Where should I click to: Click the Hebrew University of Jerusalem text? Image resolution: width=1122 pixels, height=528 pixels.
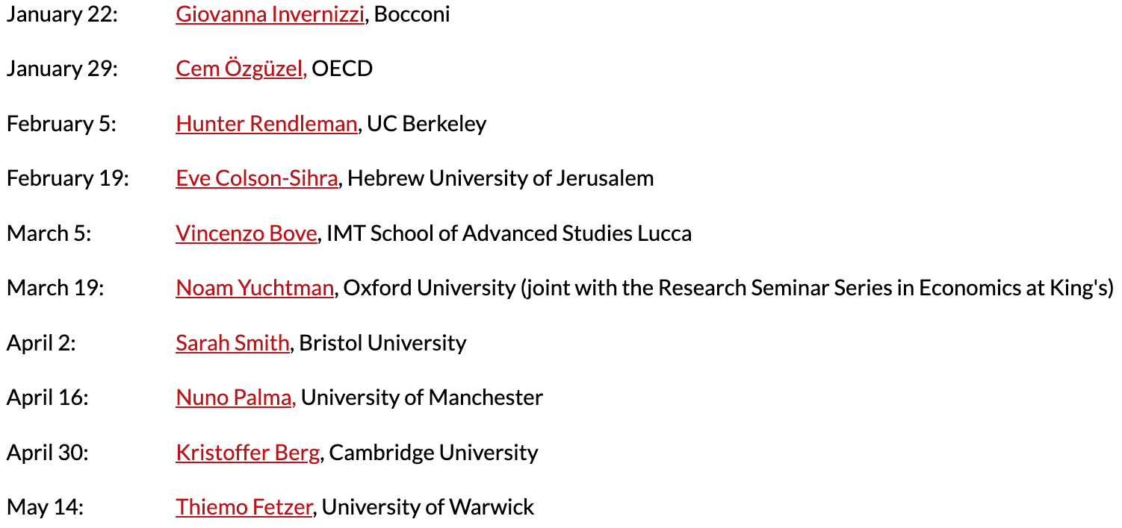click(x=500, y=178)
